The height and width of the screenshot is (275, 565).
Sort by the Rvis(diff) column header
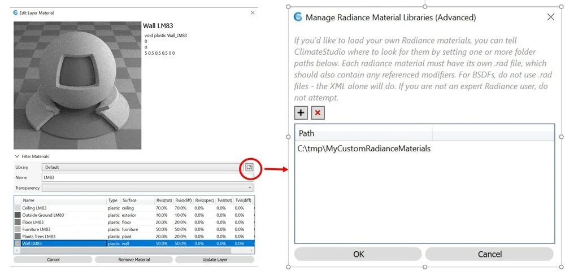pos(184,200)
